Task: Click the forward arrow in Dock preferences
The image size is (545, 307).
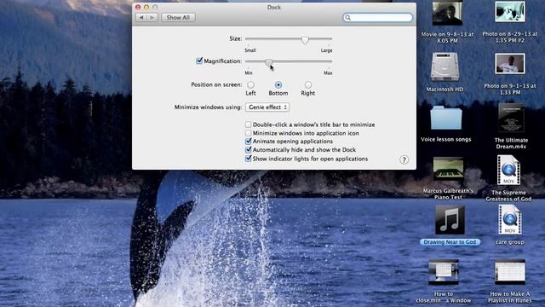Action: click(152, 17)
